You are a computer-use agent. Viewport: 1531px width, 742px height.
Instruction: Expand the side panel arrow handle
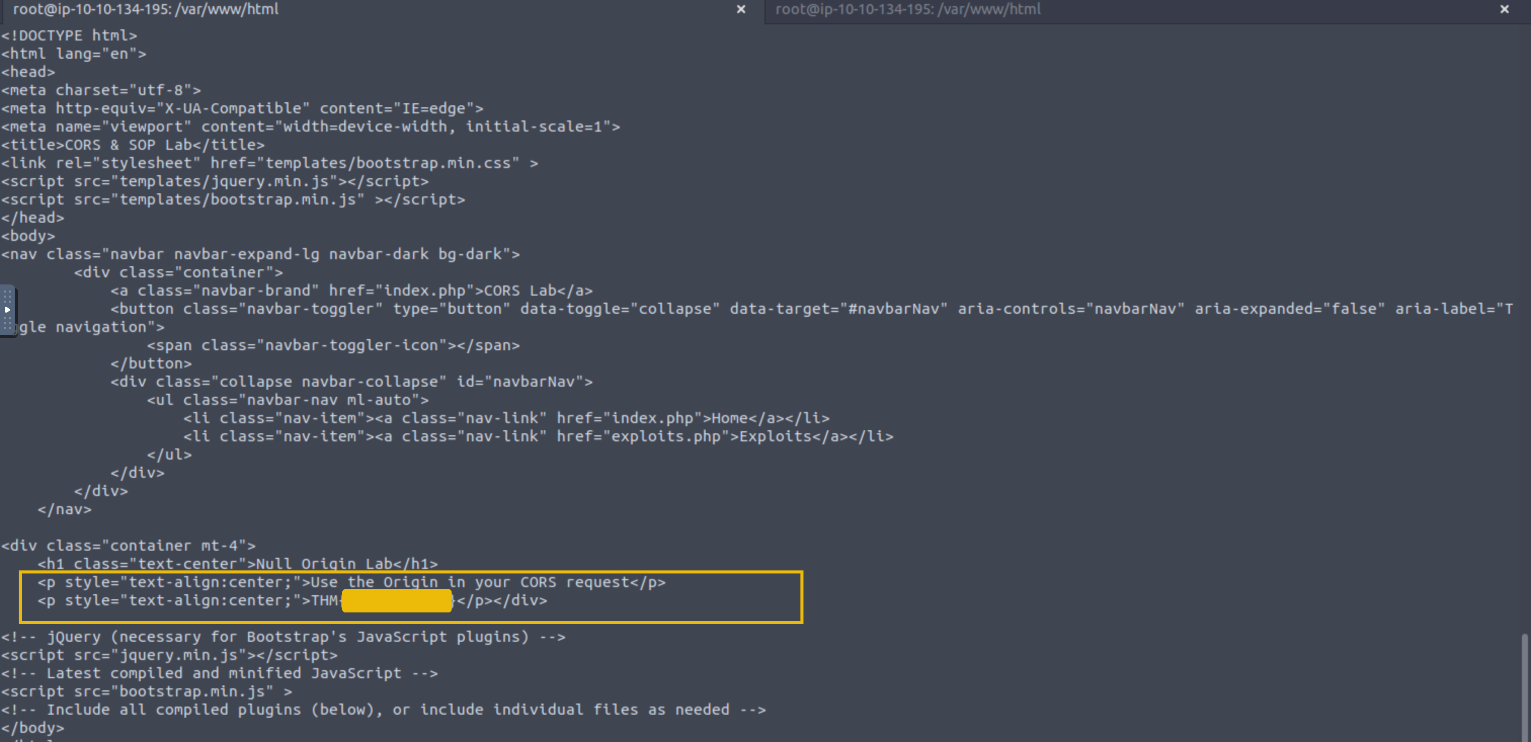[x=7, y=310]
